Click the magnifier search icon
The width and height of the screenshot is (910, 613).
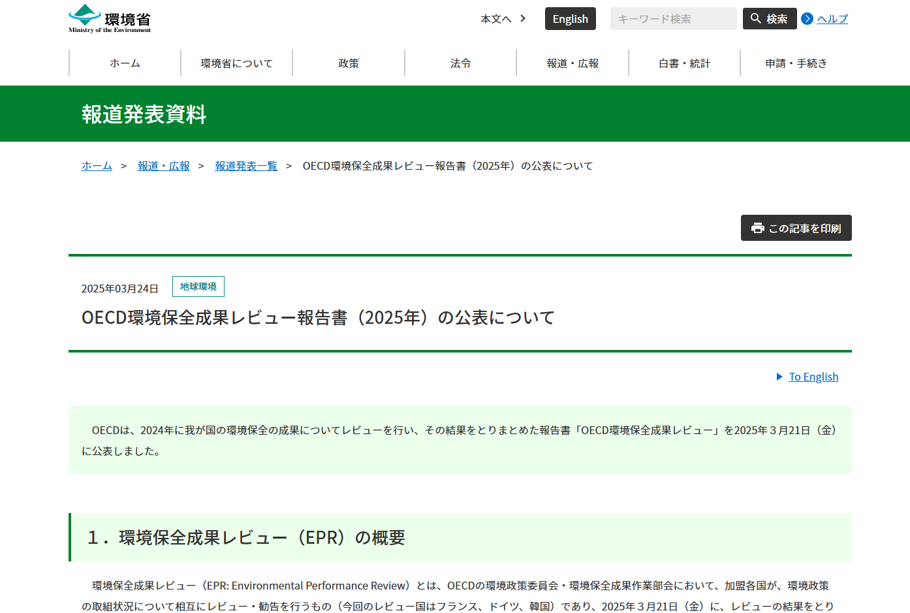[x=756, y=18]
